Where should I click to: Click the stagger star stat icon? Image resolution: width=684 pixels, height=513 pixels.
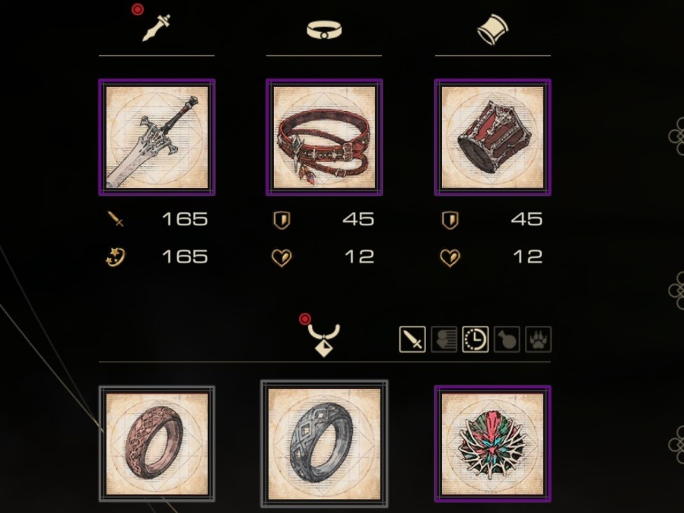coord(116,257)
